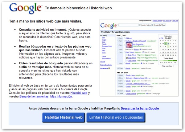Select highlighted day 27 in the Web Activity calendar

point(166,44)
